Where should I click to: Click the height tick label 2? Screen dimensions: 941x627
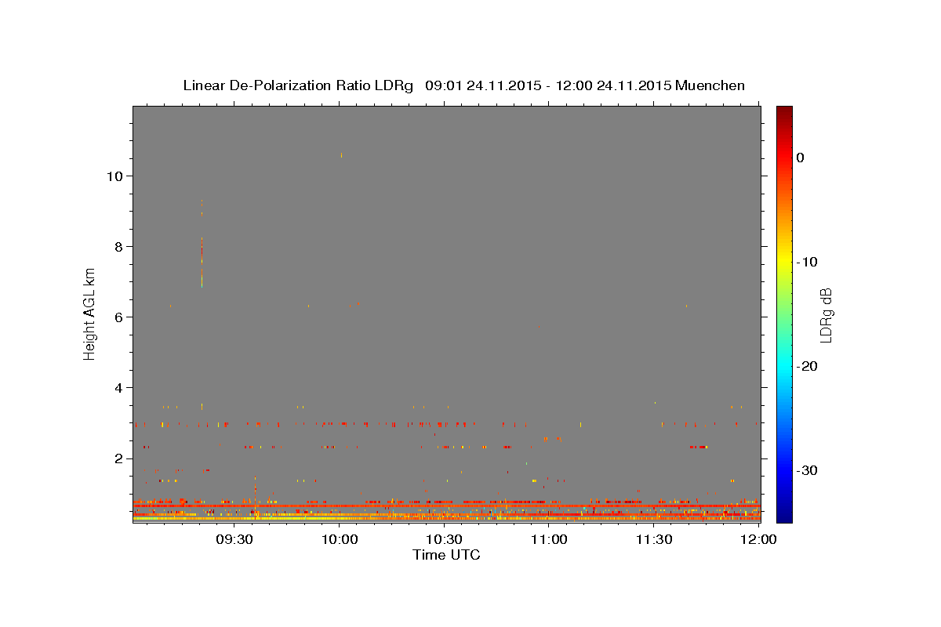(120, 458)
